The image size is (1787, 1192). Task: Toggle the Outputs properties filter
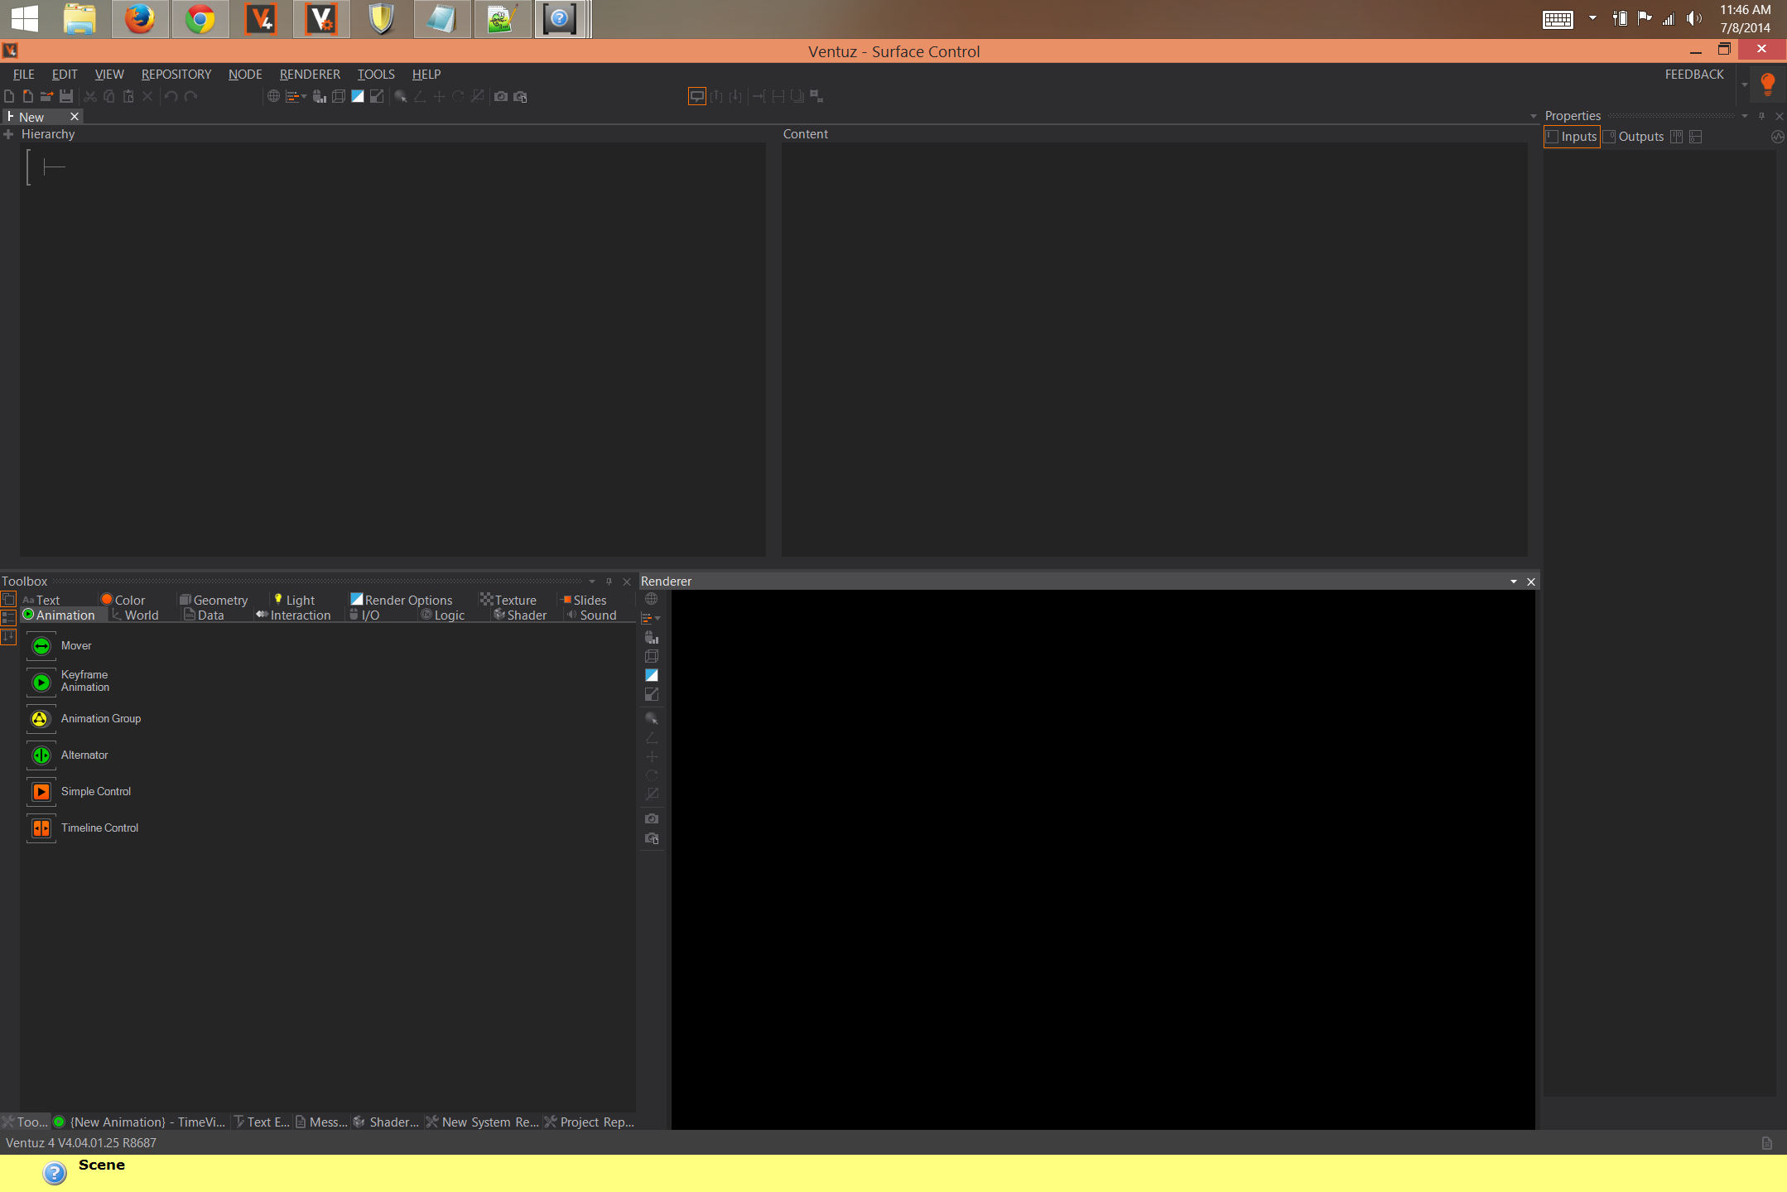(x=1634, y=137)
